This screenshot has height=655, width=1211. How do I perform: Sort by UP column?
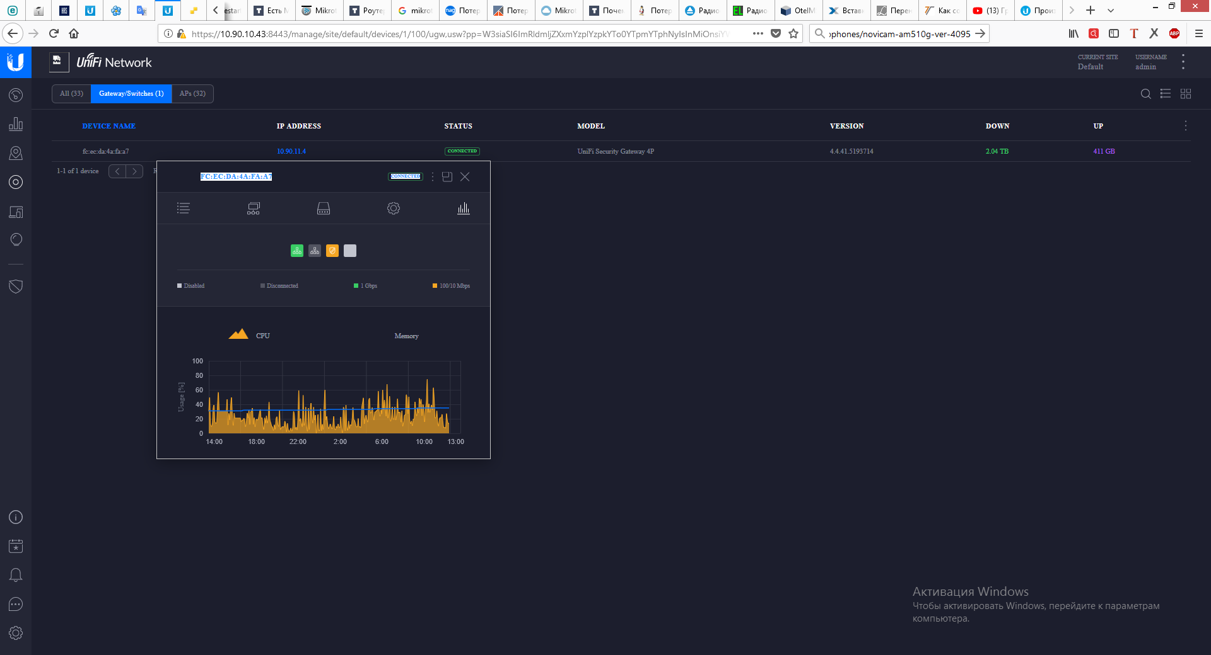(x=1098, y=126)
